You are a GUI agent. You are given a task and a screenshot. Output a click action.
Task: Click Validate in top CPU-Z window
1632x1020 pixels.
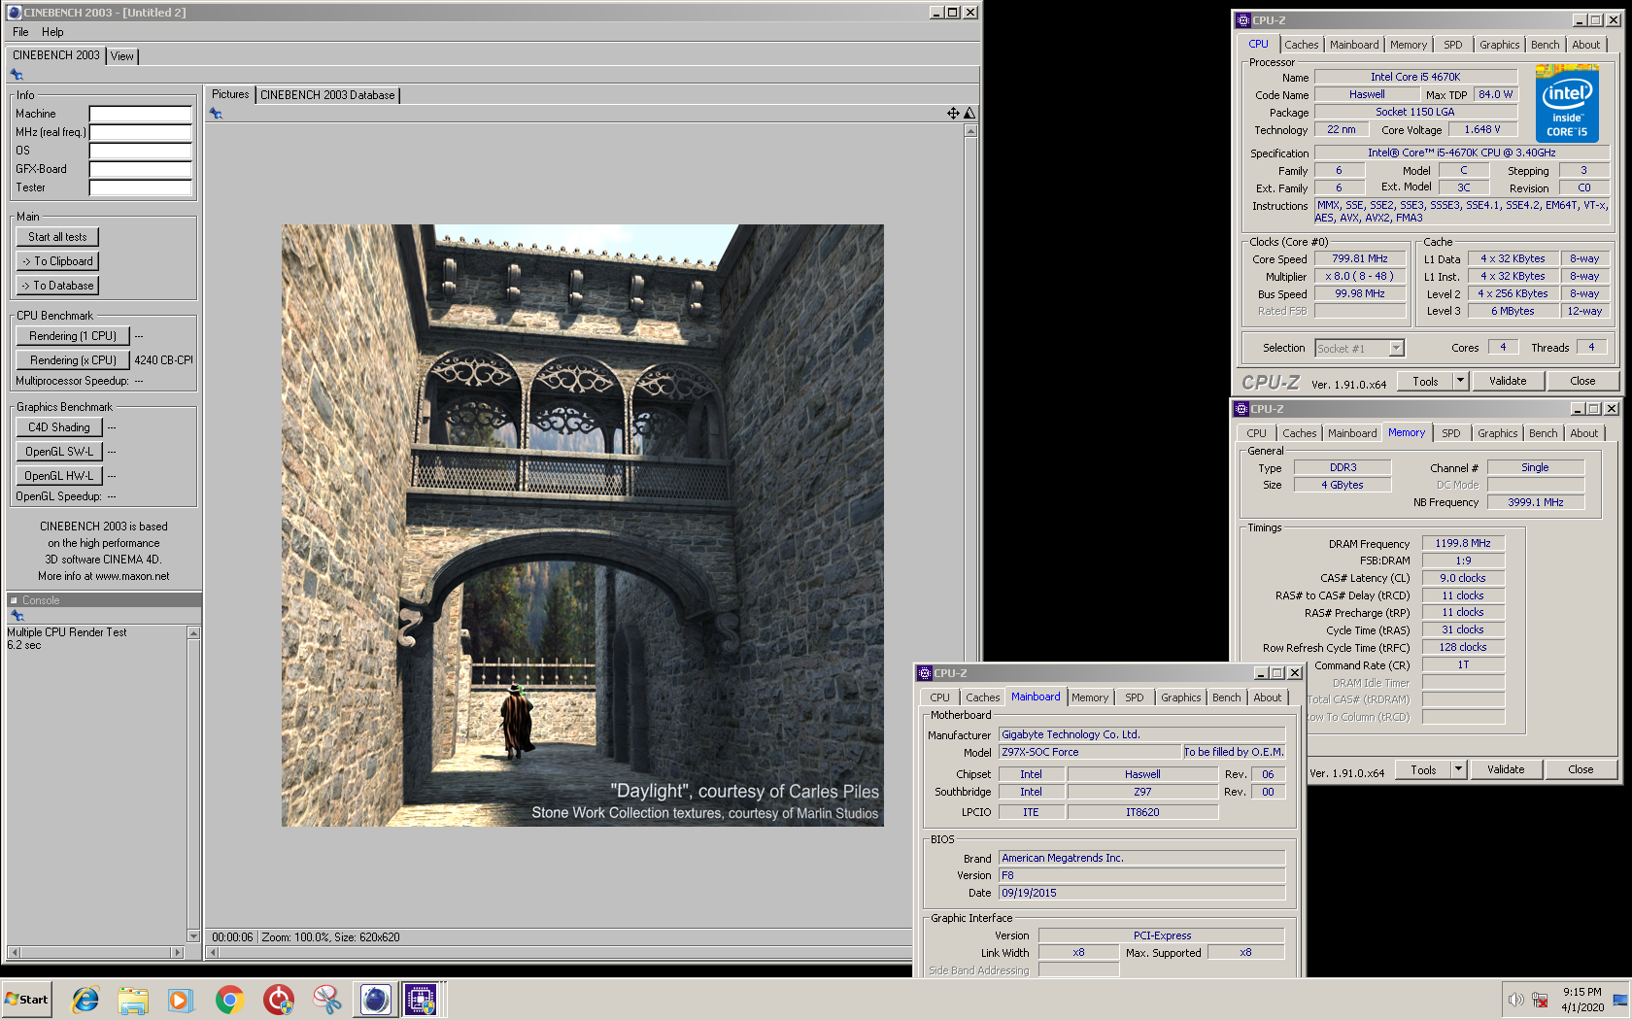coord(1508,381)
